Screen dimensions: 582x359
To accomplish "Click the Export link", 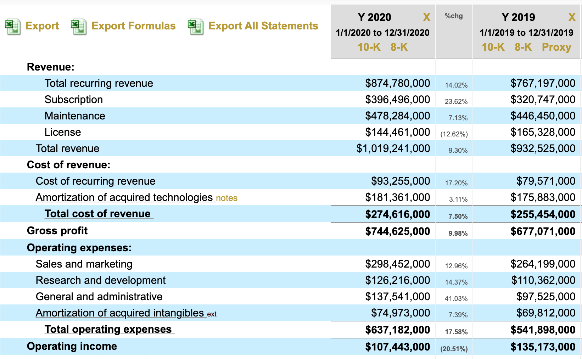I will (x=42, y=26).
